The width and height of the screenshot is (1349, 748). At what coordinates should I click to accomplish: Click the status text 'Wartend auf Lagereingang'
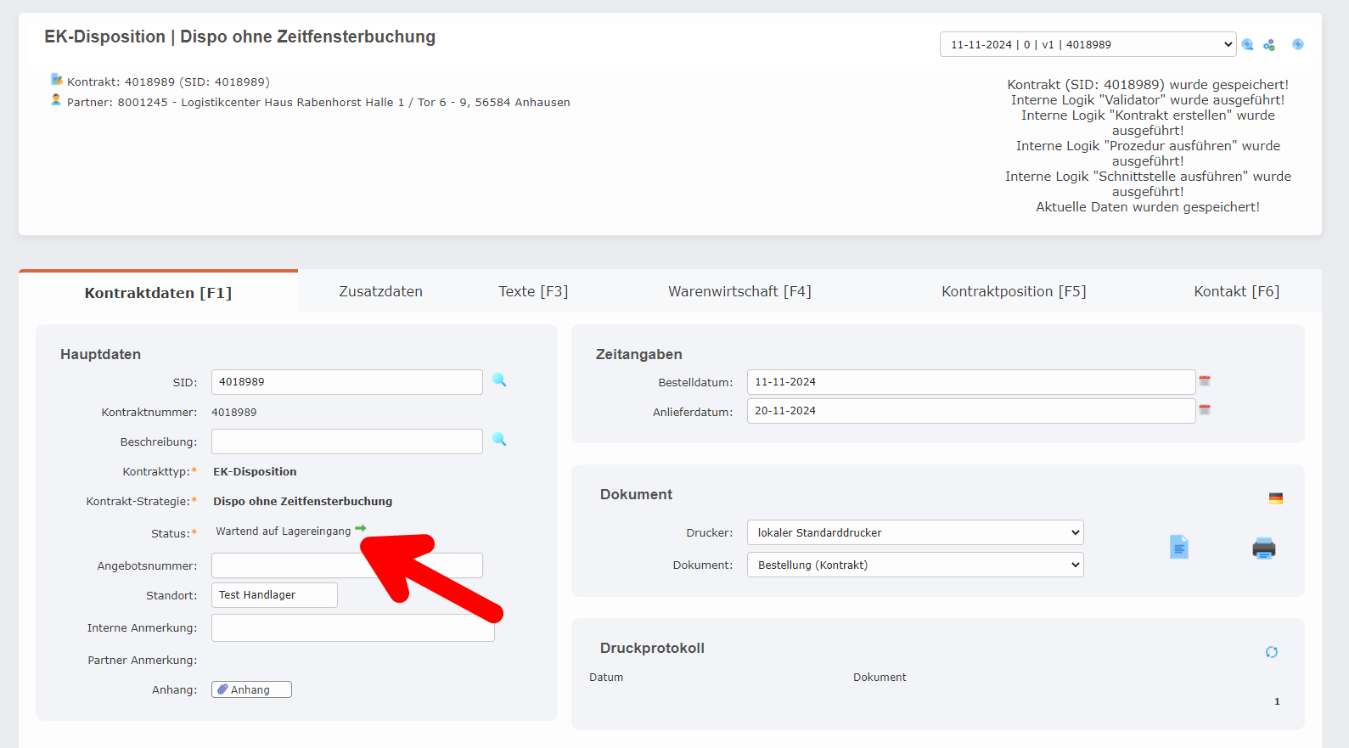click(x=283, y=531)
